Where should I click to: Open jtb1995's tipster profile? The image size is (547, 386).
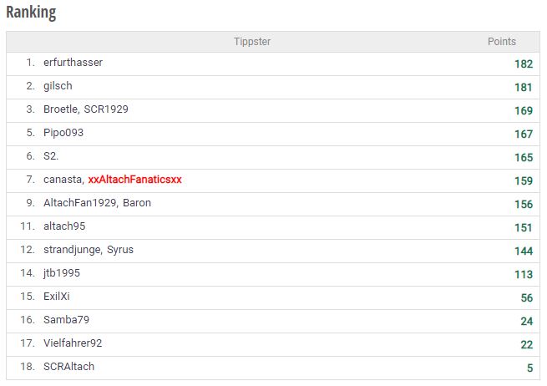coord(62,273)
